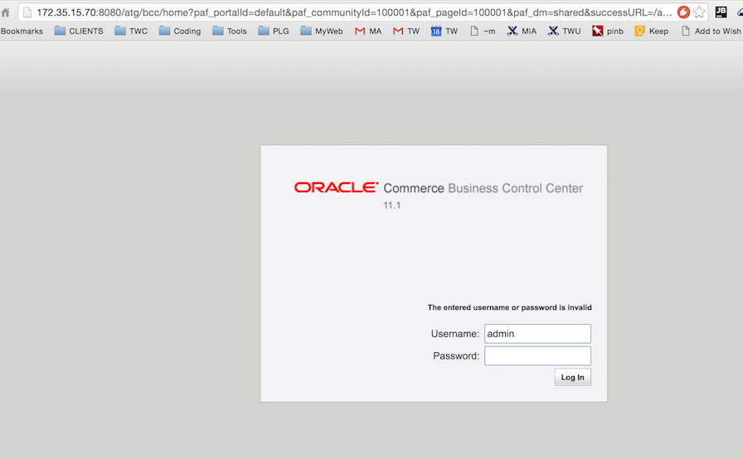Click the Commerce Business Control Center title
743x459 pixels.
pos(483,188)
